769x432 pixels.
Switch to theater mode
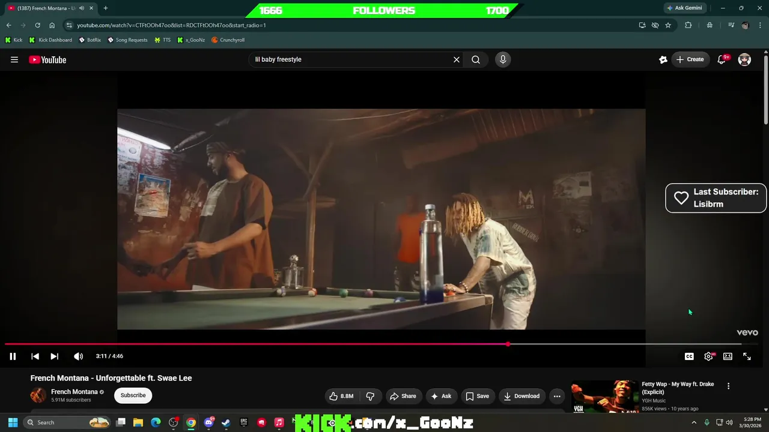[x=728, y=356]
